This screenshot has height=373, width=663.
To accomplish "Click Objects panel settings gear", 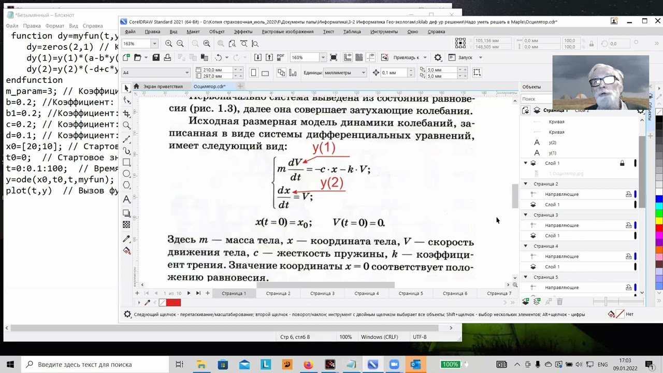I will click(641, 110).
